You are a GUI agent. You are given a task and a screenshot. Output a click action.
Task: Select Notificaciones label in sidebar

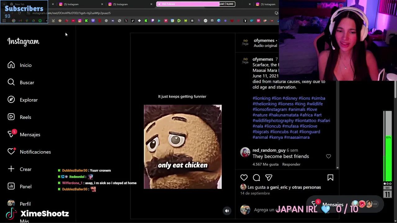[x=35, y=152]
